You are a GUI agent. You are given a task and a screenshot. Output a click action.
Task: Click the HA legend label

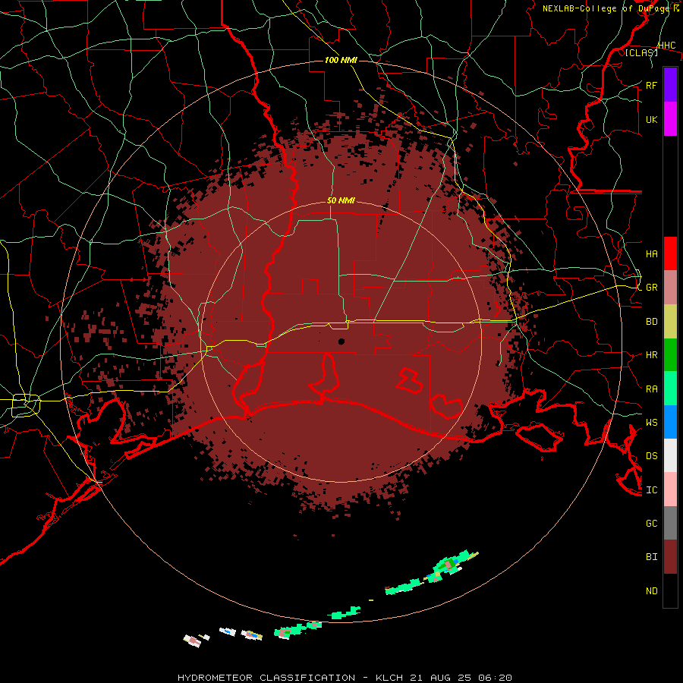point(651,253)
